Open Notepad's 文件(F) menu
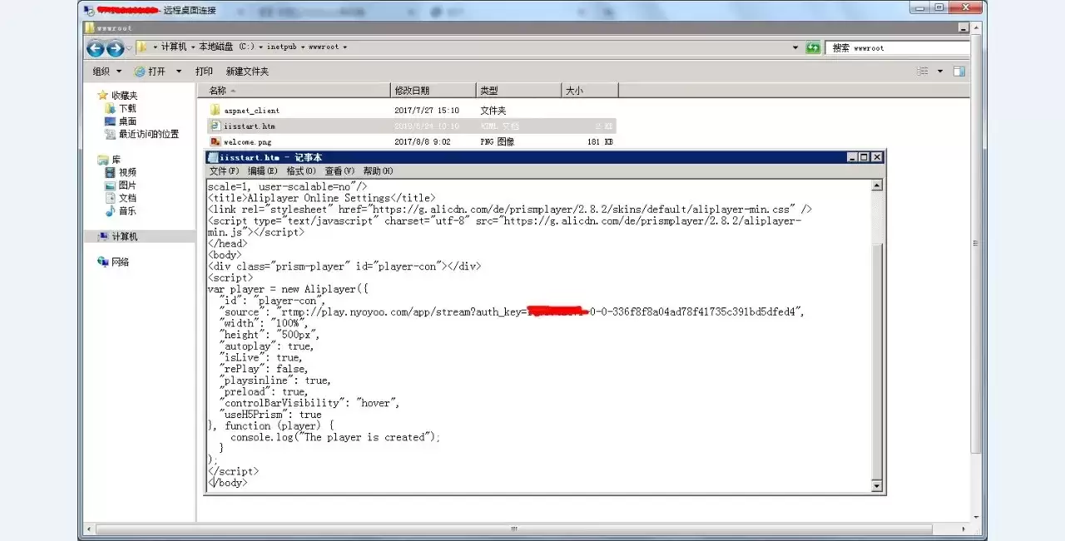Viewport: 1065px width, 541px height. [x=224, y=171]
